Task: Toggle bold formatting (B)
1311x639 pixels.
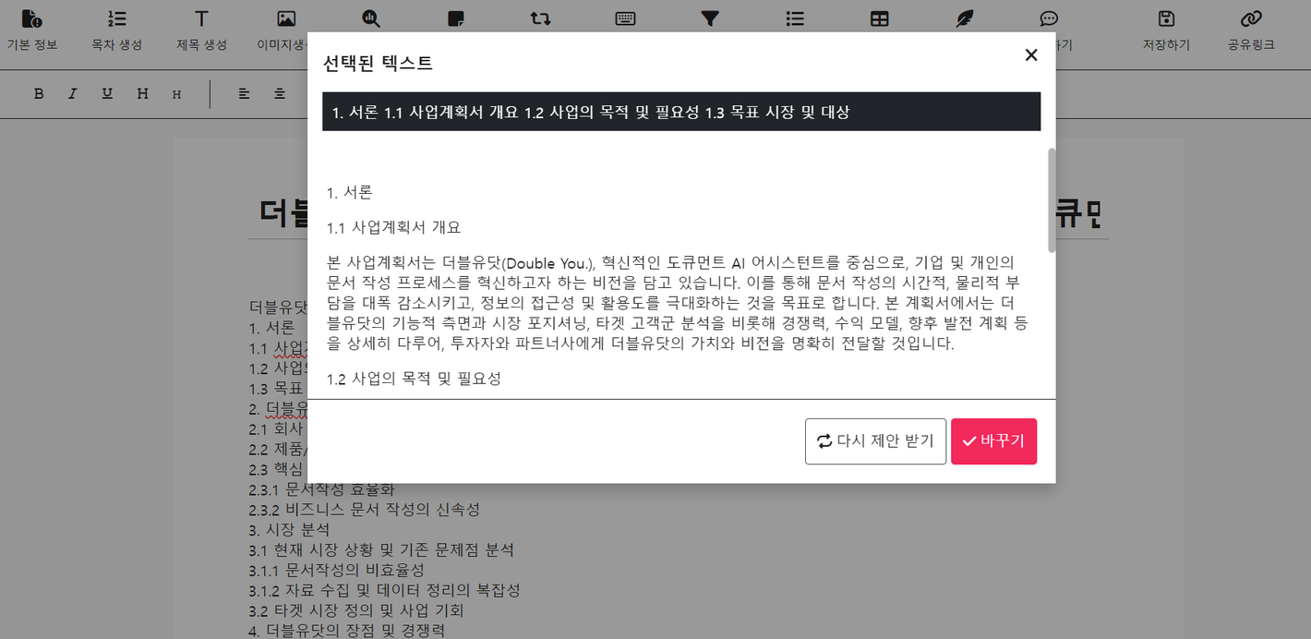Action: [39, 93]
